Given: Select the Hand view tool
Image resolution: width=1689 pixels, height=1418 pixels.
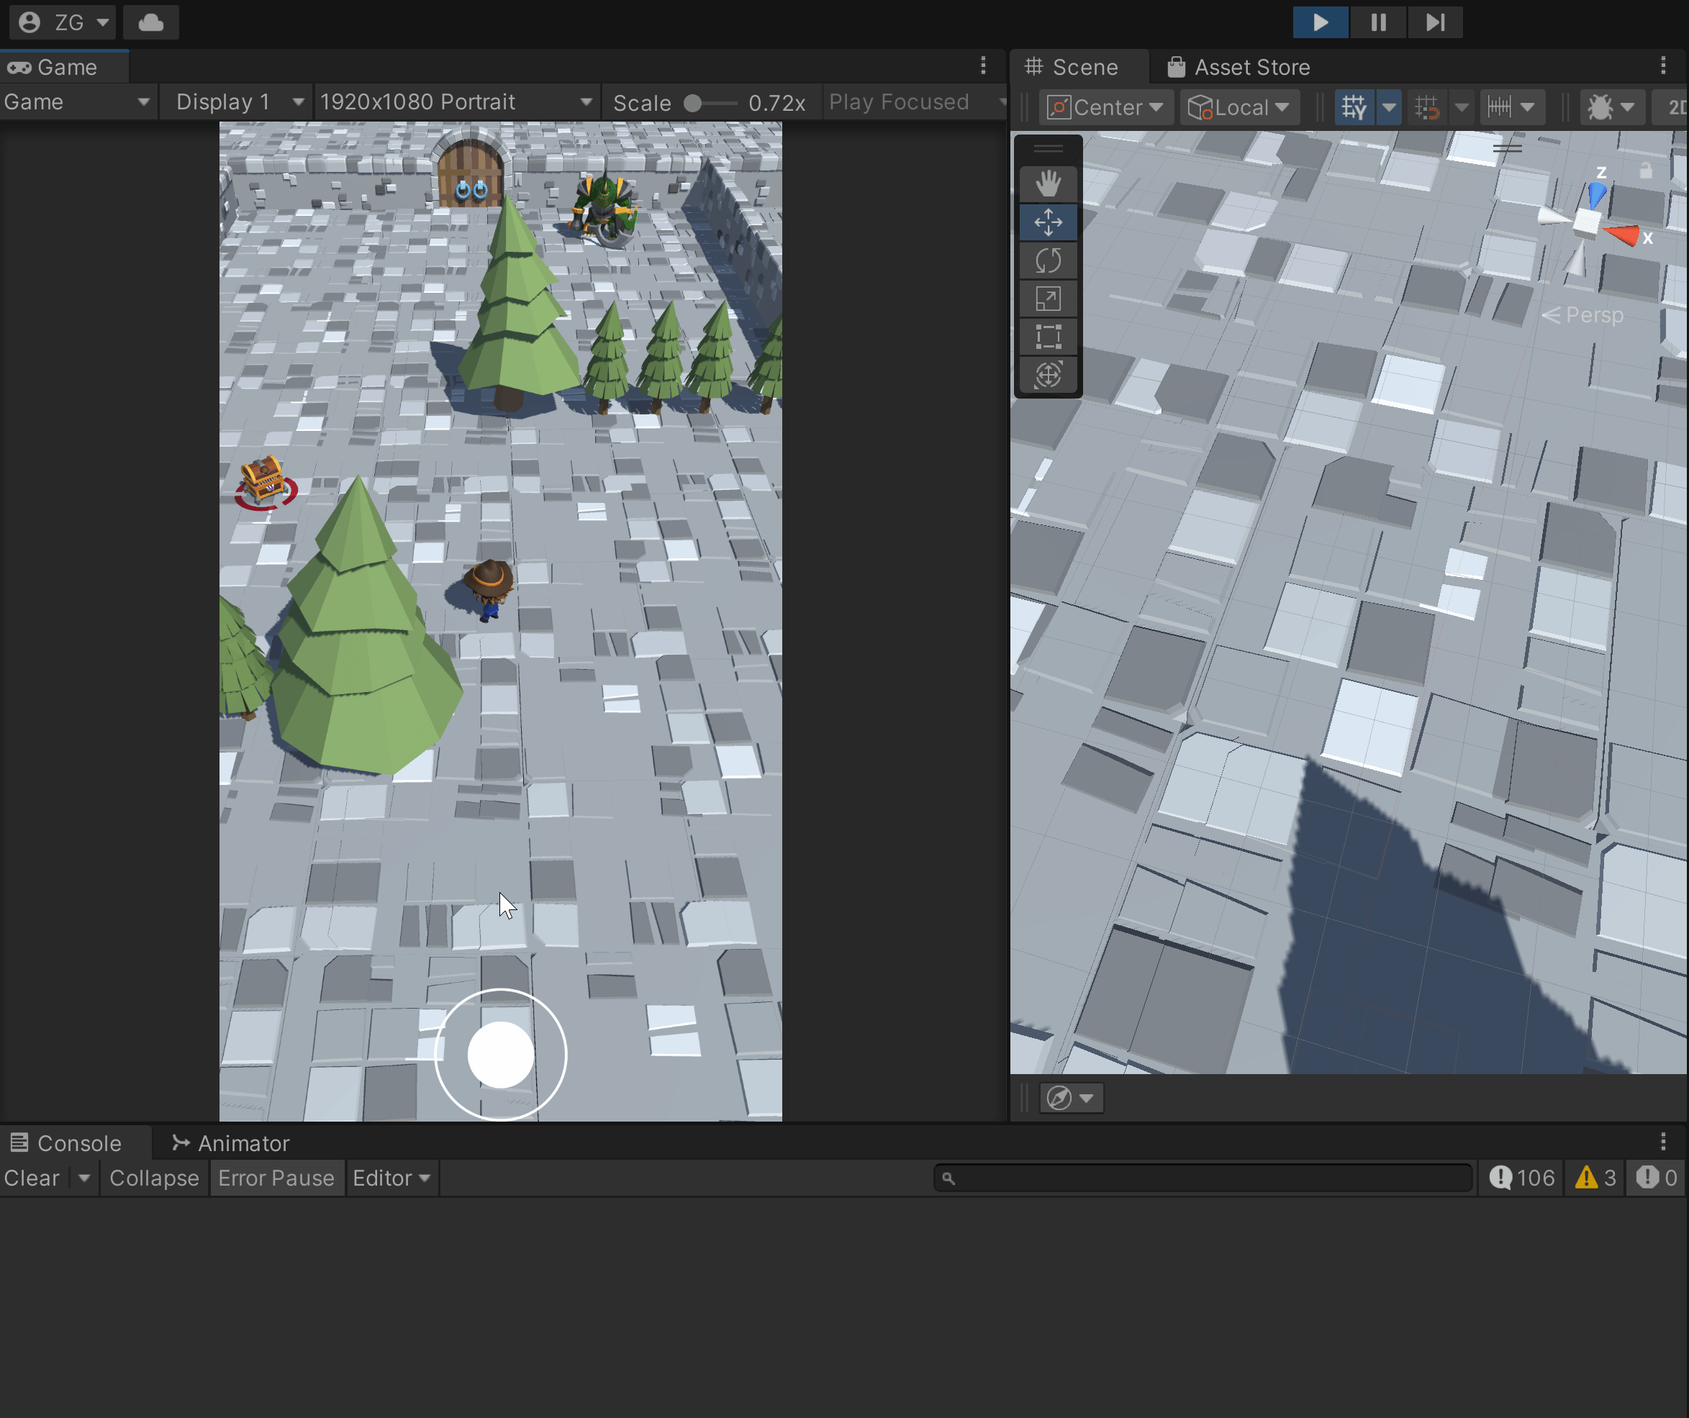Looking at the screenshot, I should pyautogui.click(x=1048, y=184).
